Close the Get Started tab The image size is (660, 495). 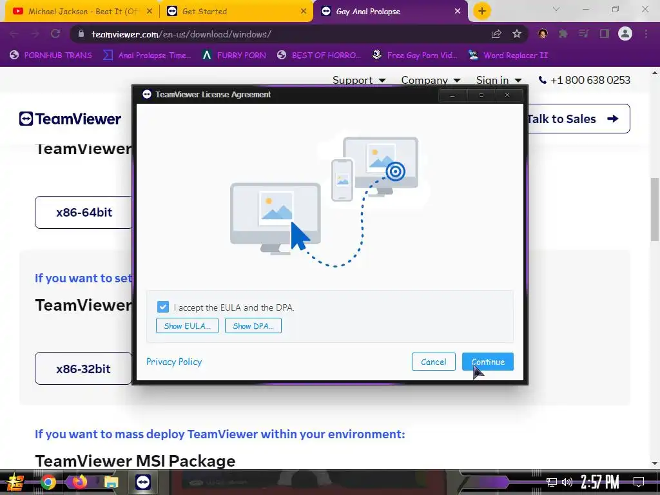304,12
